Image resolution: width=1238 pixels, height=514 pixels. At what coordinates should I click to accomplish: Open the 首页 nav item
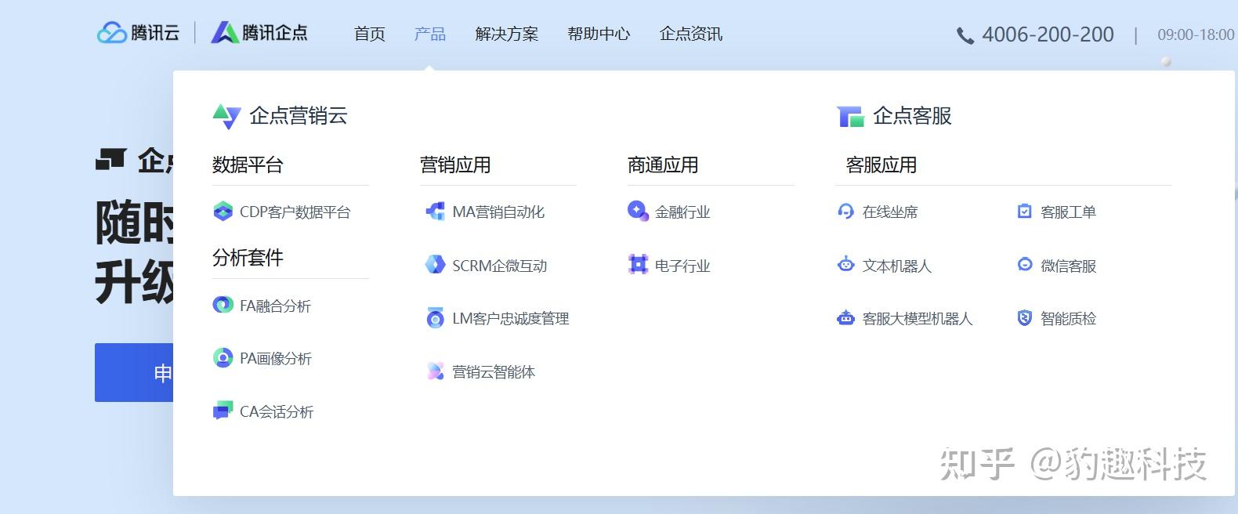coord(370,34)
